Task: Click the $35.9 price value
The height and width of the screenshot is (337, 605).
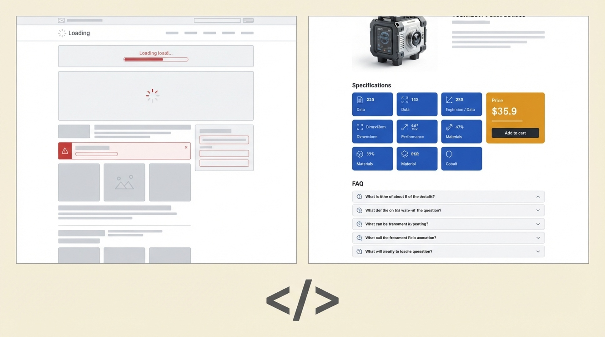Action: 504,111
